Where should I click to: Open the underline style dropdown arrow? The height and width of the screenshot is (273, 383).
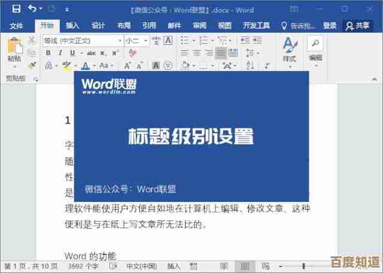pos(81,53)
